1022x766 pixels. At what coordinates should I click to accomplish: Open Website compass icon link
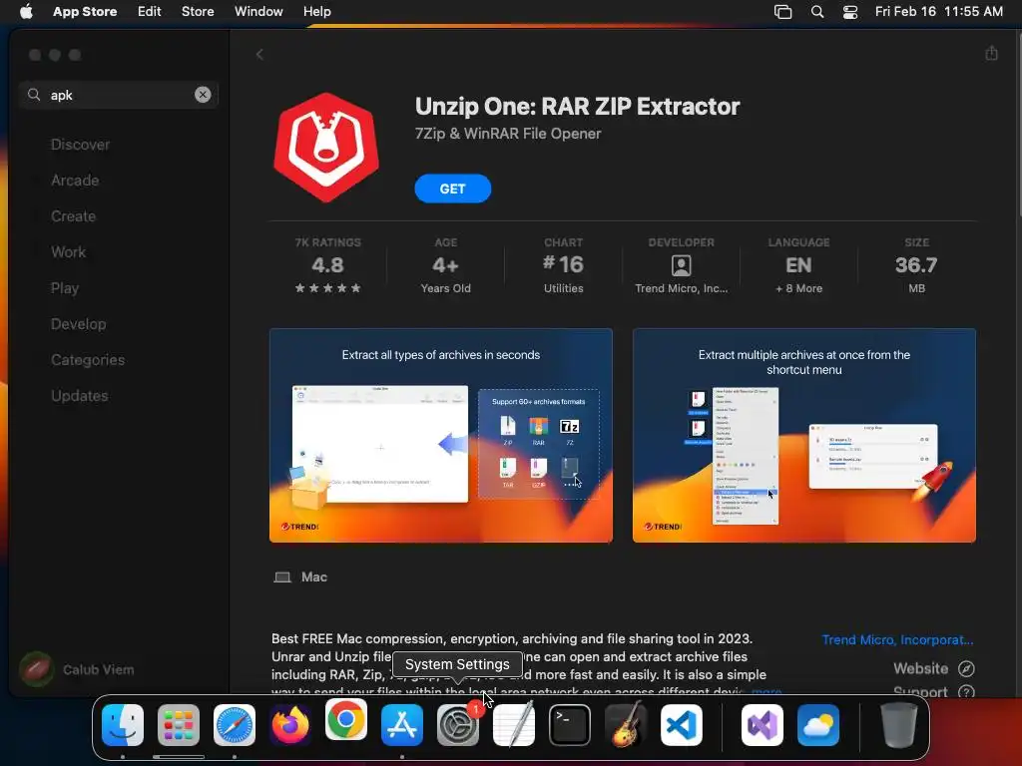966,669
